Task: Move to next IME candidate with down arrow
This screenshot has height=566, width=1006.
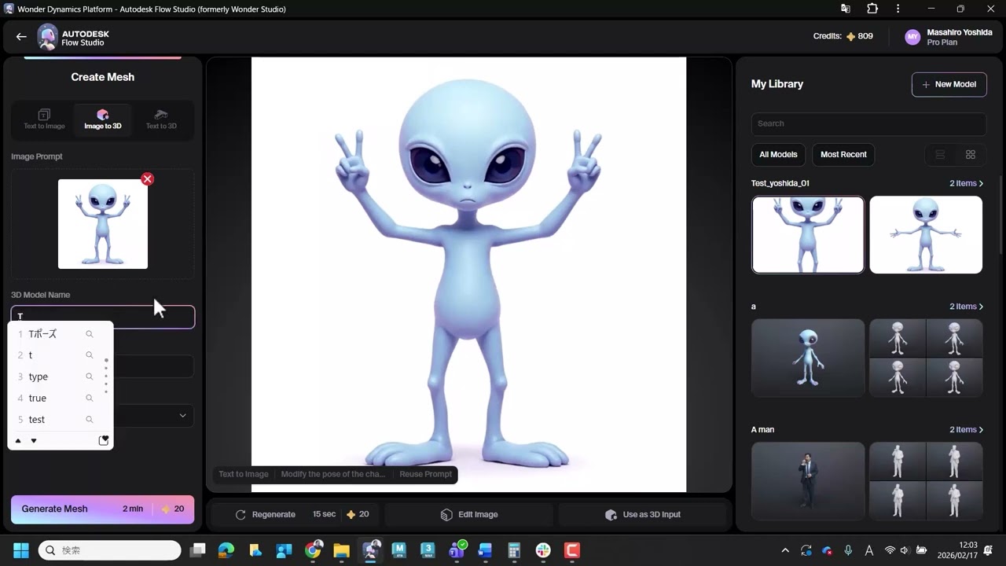Action: click(x=34, y=441)
